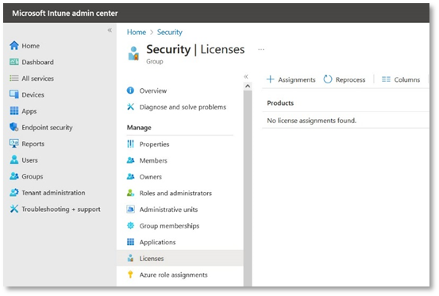The image size is (439, 296).
Task: Follow the Home breadcrumb link
Action: 137,33
